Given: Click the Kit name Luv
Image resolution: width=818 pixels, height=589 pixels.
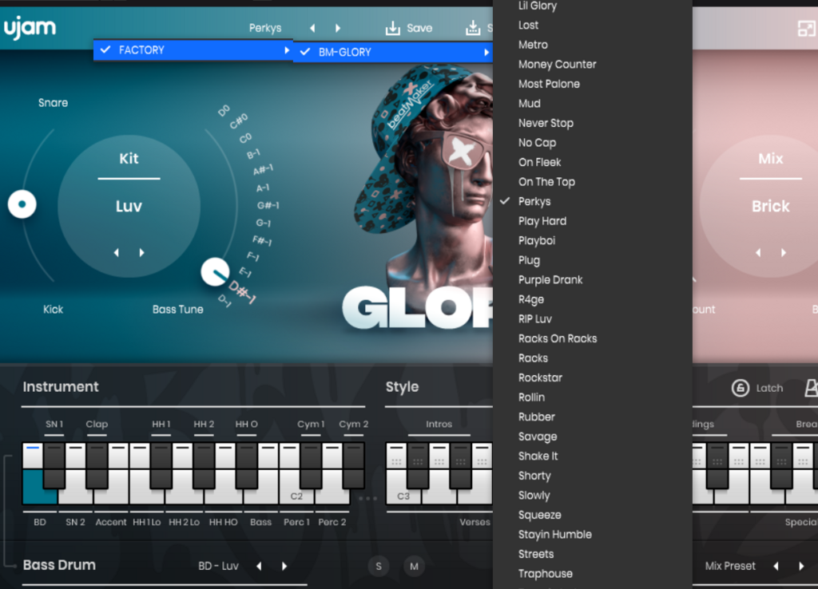Looking at the screenshot, I should tap(129, 206).
